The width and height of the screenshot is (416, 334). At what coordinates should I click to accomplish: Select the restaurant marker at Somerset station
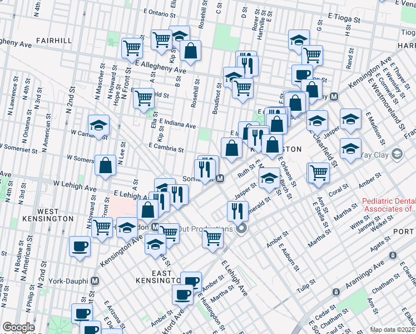point(205,171)
